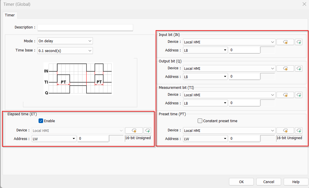Click the add-tag icon for Measurement bit (TI)
Viewport: 309px width, 188px height.
pyautogui.click(x=299, y=95)
